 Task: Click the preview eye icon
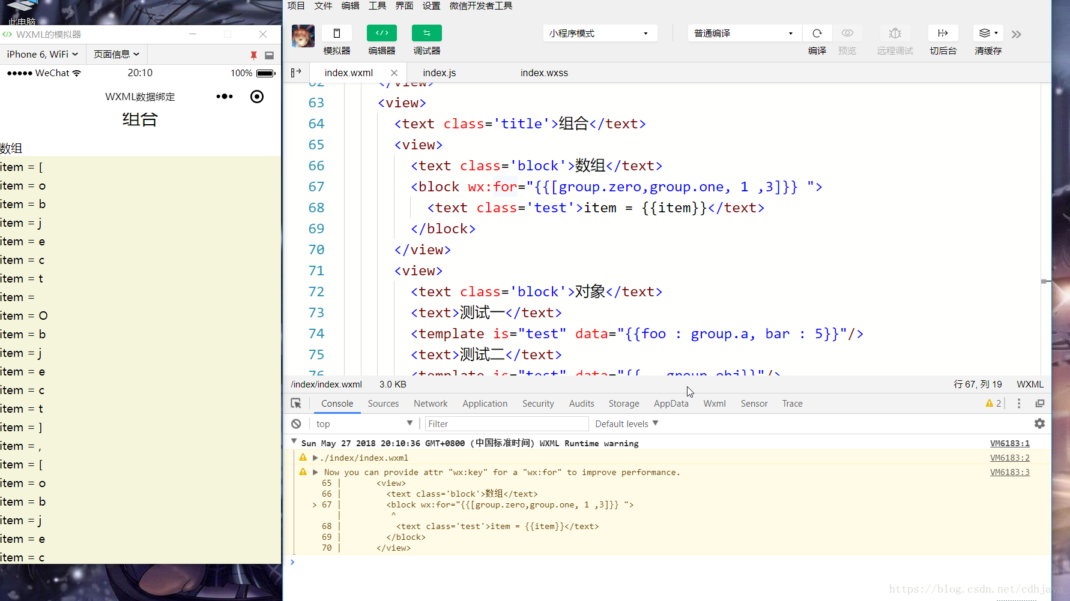click(847, 34)
